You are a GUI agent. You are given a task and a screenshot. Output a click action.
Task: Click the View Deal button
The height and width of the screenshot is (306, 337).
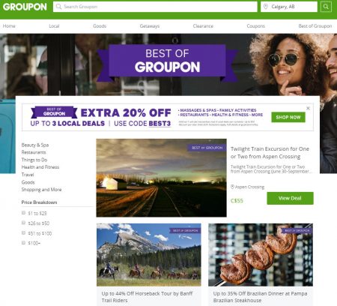[290, 198]
